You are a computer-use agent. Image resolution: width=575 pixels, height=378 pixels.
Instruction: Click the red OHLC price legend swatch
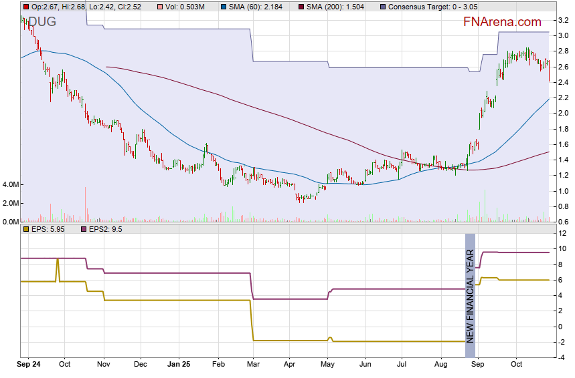[x=25, y=7]
